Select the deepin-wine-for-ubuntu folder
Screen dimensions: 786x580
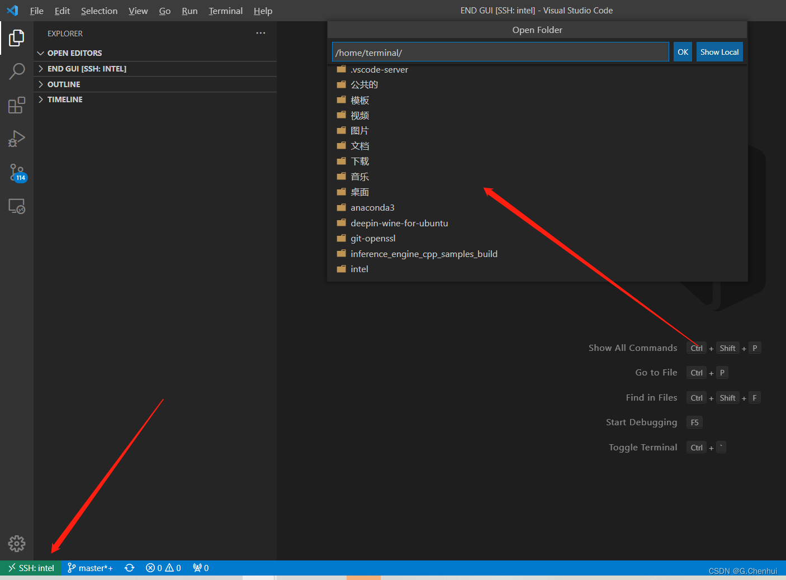(537, 223)
